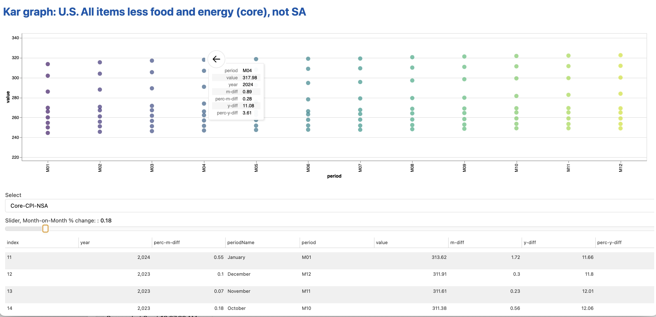
Task: Click the value cell 311.61
Action: click(x=440, y=291)
